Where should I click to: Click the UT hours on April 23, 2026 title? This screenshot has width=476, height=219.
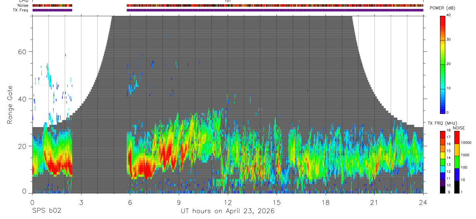[228, 211]
